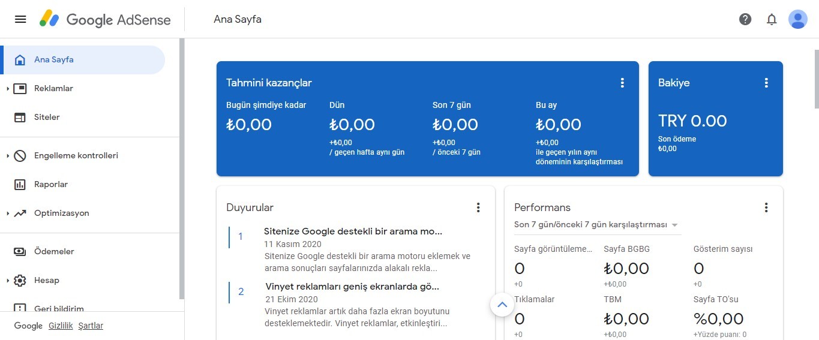Click the Reklamlar ads icon
This screenshot has height=340, width=819.
[20, 89]
